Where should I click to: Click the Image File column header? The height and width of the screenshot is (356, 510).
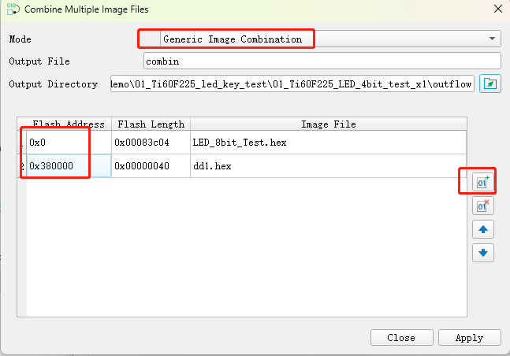tap(328, 124)
